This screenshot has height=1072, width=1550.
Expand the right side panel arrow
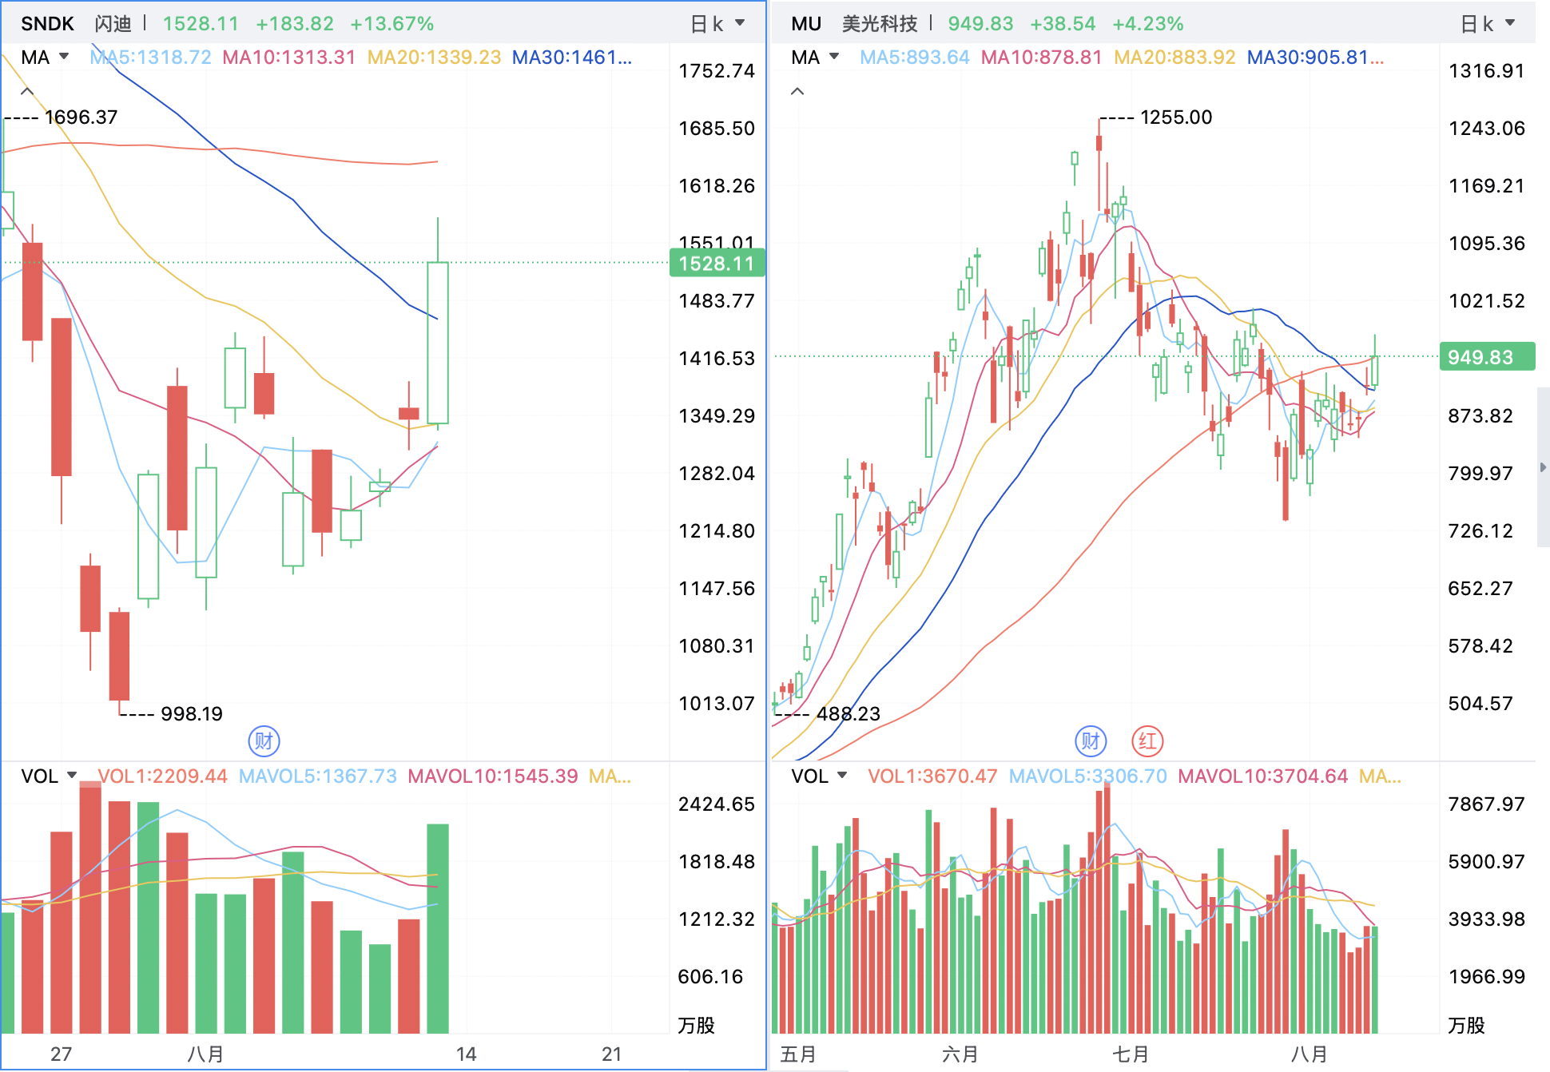tap(1544, 467)
